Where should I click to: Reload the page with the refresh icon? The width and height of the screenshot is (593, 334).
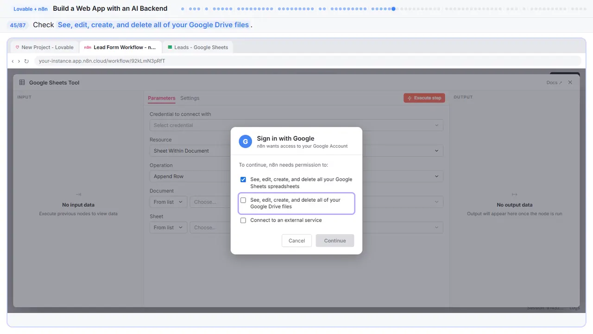pyautogui.click(x=26, y=61)
